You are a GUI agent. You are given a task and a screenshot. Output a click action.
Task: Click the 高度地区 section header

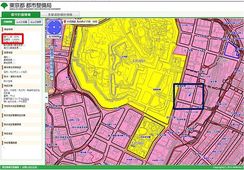tap(22, 52)
